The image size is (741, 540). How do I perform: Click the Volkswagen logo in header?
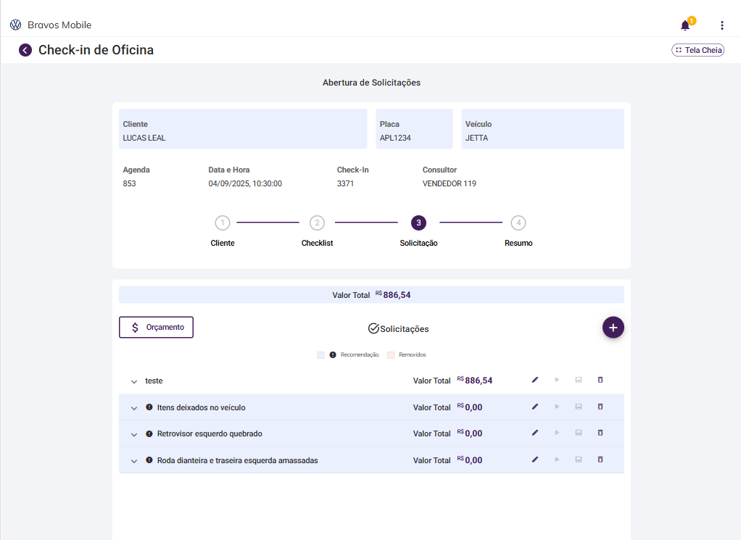coord(16,25)
